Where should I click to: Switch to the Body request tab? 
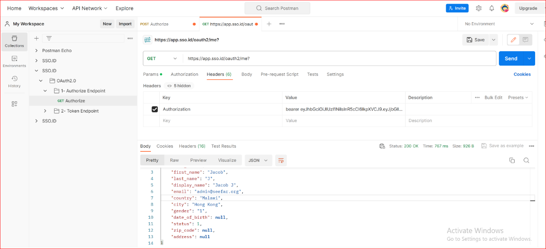point(247,74)
